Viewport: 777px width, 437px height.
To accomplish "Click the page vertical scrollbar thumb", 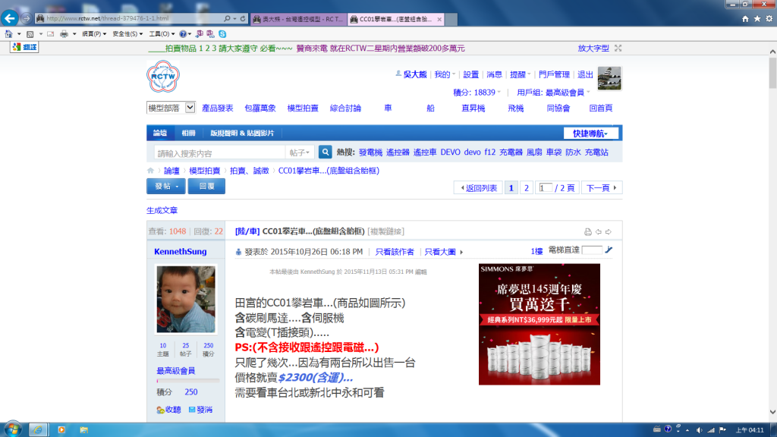I will tap(772, 72).
